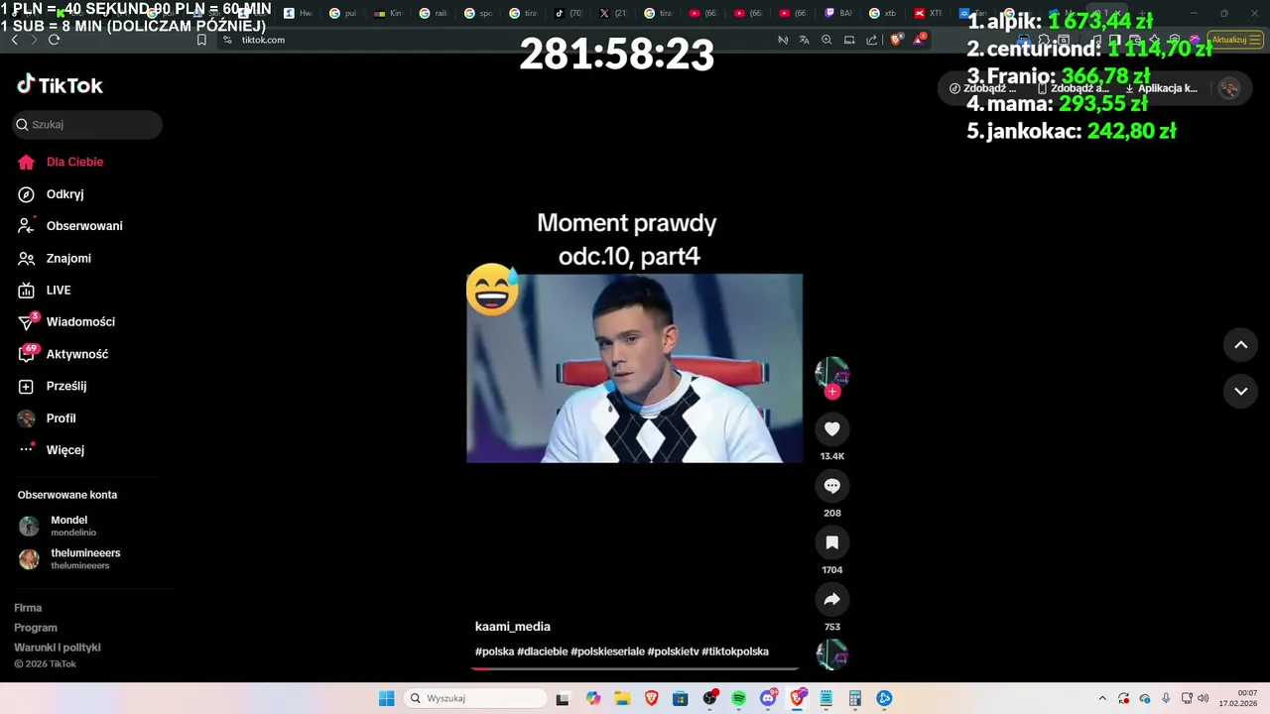1270x714 pixels.
Task: Open the #polskietv hashtag
Action: pos(673,652)
